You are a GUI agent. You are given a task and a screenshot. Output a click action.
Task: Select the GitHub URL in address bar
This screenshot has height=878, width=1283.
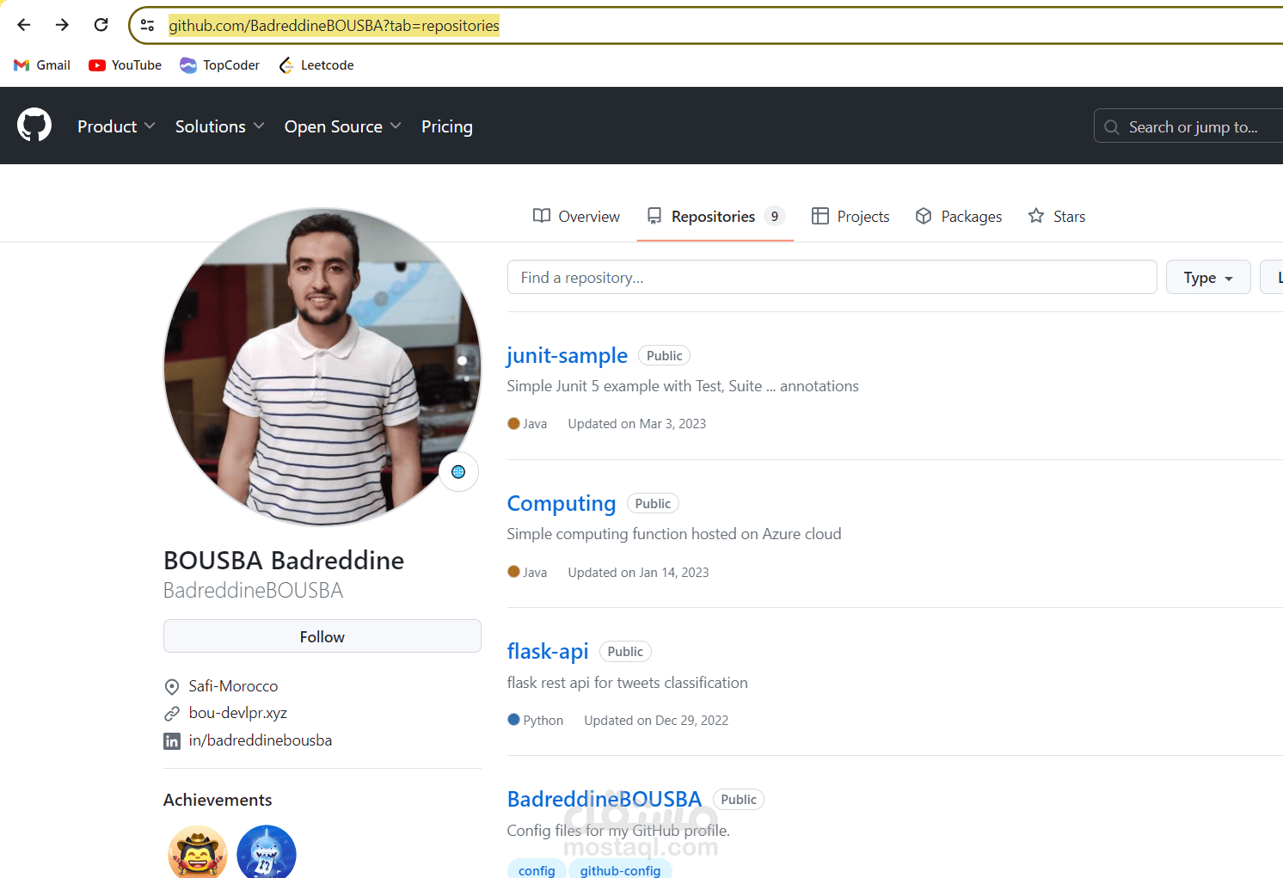(334, 26)
